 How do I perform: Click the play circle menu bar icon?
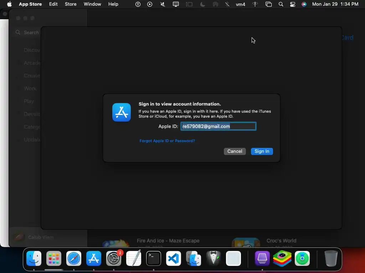click(x=150, y=4)
